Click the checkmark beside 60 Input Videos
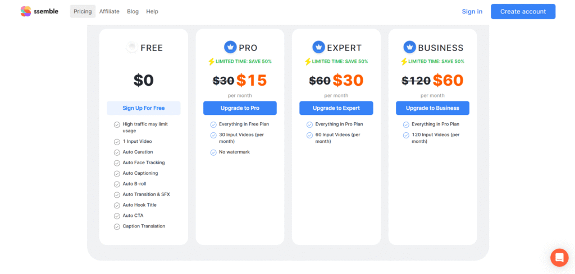The height and width of the screenshot is (274, 575). pos(309,135)
